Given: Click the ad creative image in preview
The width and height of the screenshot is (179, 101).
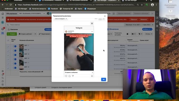Looking at the screenshot, I should coord(79,52).
